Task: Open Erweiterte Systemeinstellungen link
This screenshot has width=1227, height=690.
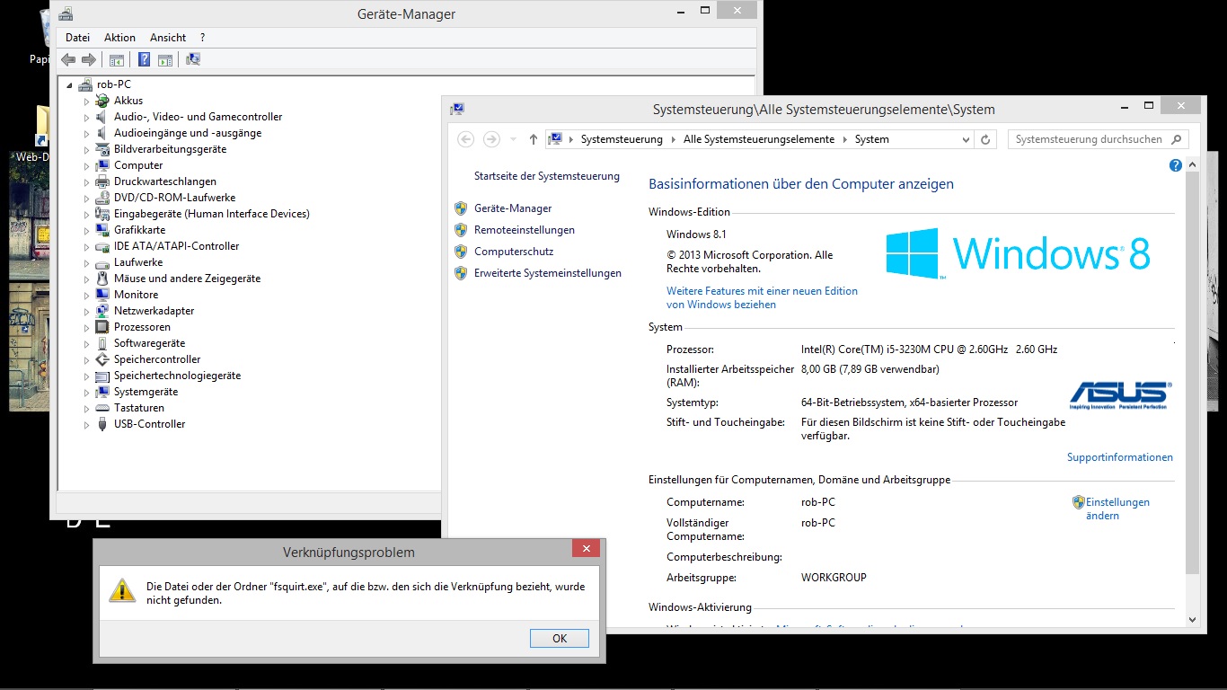Action: click(x=548, y=273)
